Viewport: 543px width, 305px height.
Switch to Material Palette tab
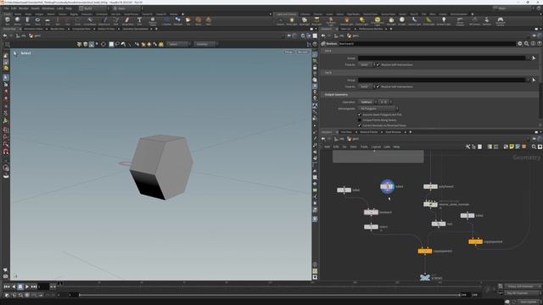click(x=369, y=132)
